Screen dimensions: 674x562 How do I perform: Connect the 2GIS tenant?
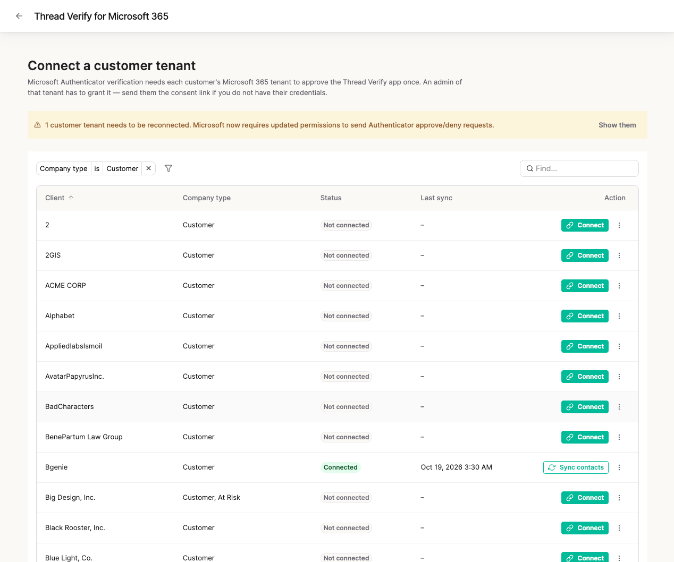[585, 256]
